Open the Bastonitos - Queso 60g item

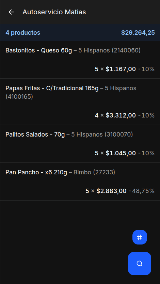point(80,60)
